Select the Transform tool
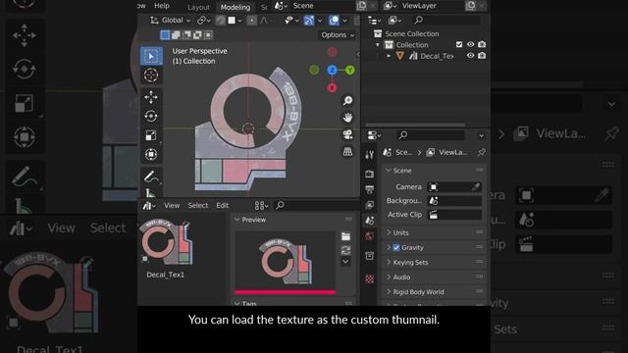Image resolution: width=628 pixels, height=353 pixels. click(151, 155)
